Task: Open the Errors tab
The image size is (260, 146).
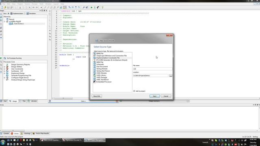Action: tap(15, 133)
